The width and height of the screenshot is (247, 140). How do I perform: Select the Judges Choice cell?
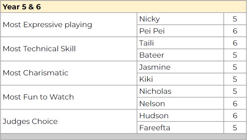point(69,122)
